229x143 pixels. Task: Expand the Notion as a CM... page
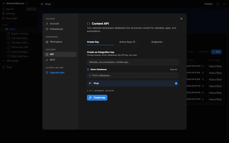pos(5,47)
